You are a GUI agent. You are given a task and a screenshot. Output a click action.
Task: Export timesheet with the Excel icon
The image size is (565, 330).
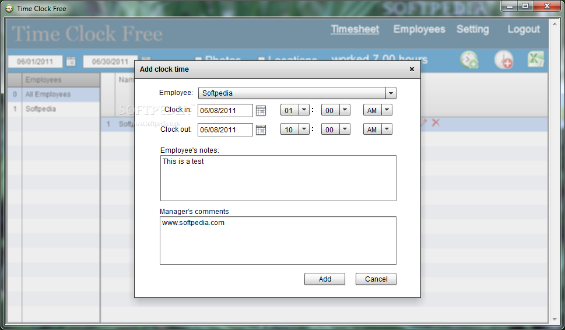536,59
